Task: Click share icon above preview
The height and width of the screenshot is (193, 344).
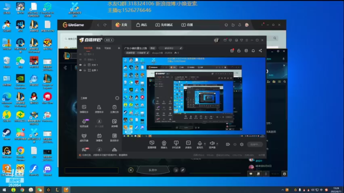Action: (x=261, y=51)
